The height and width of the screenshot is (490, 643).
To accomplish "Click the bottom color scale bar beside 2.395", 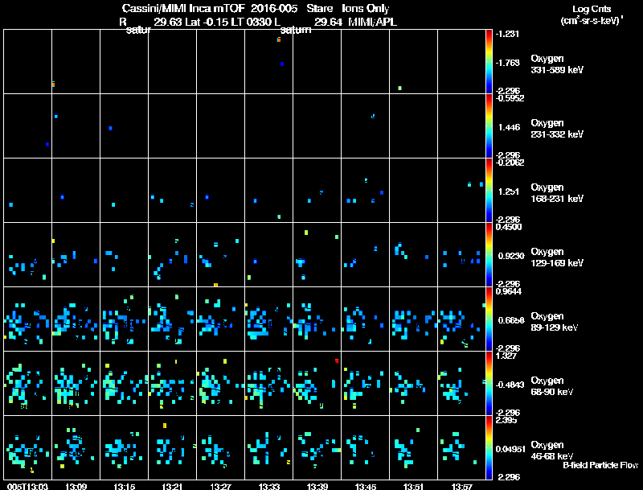I will pyautogui.click(x=489, y=447).
